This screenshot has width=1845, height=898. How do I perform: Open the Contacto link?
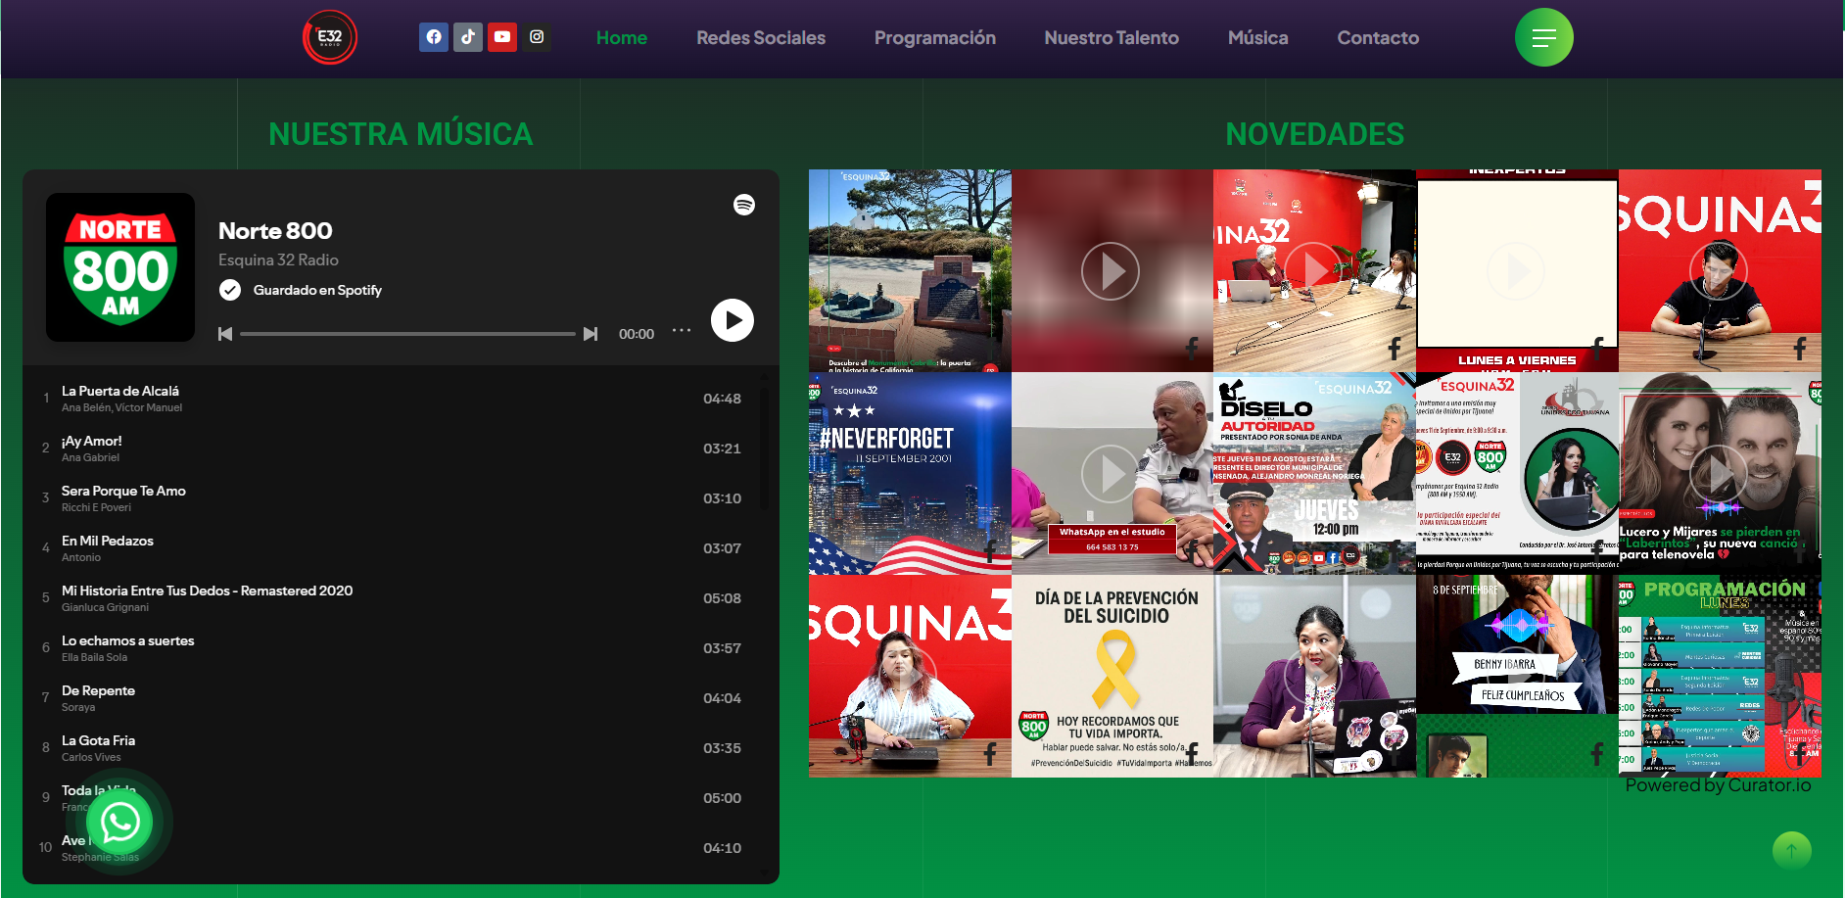click(x=1377, y=38)
